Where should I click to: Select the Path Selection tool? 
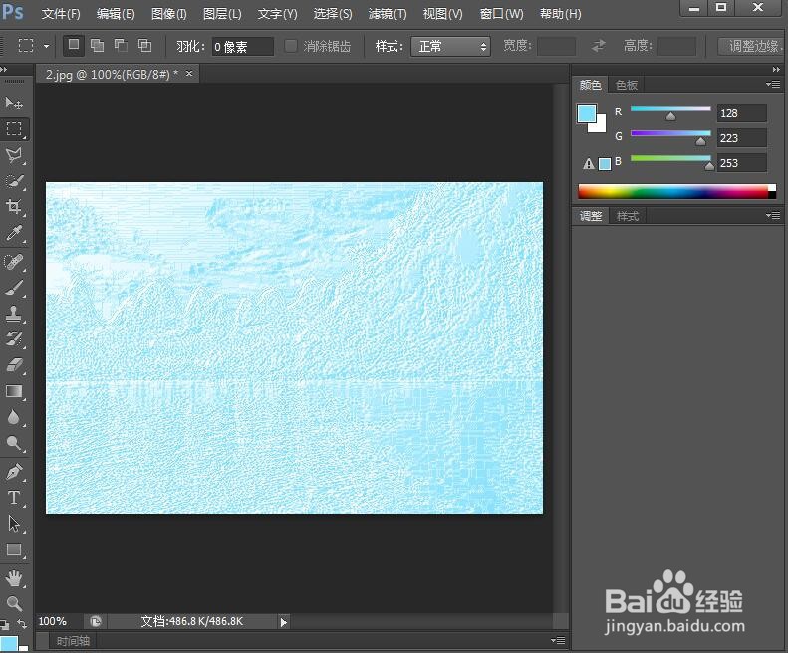click(x=14, y=524)
